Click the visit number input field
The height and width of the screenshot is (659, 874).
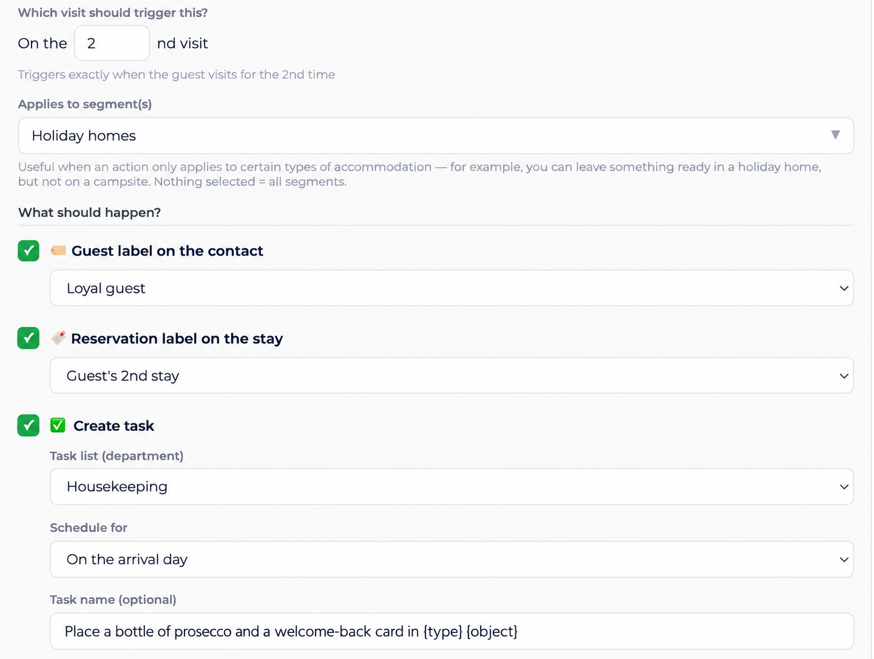pos(112,43)
